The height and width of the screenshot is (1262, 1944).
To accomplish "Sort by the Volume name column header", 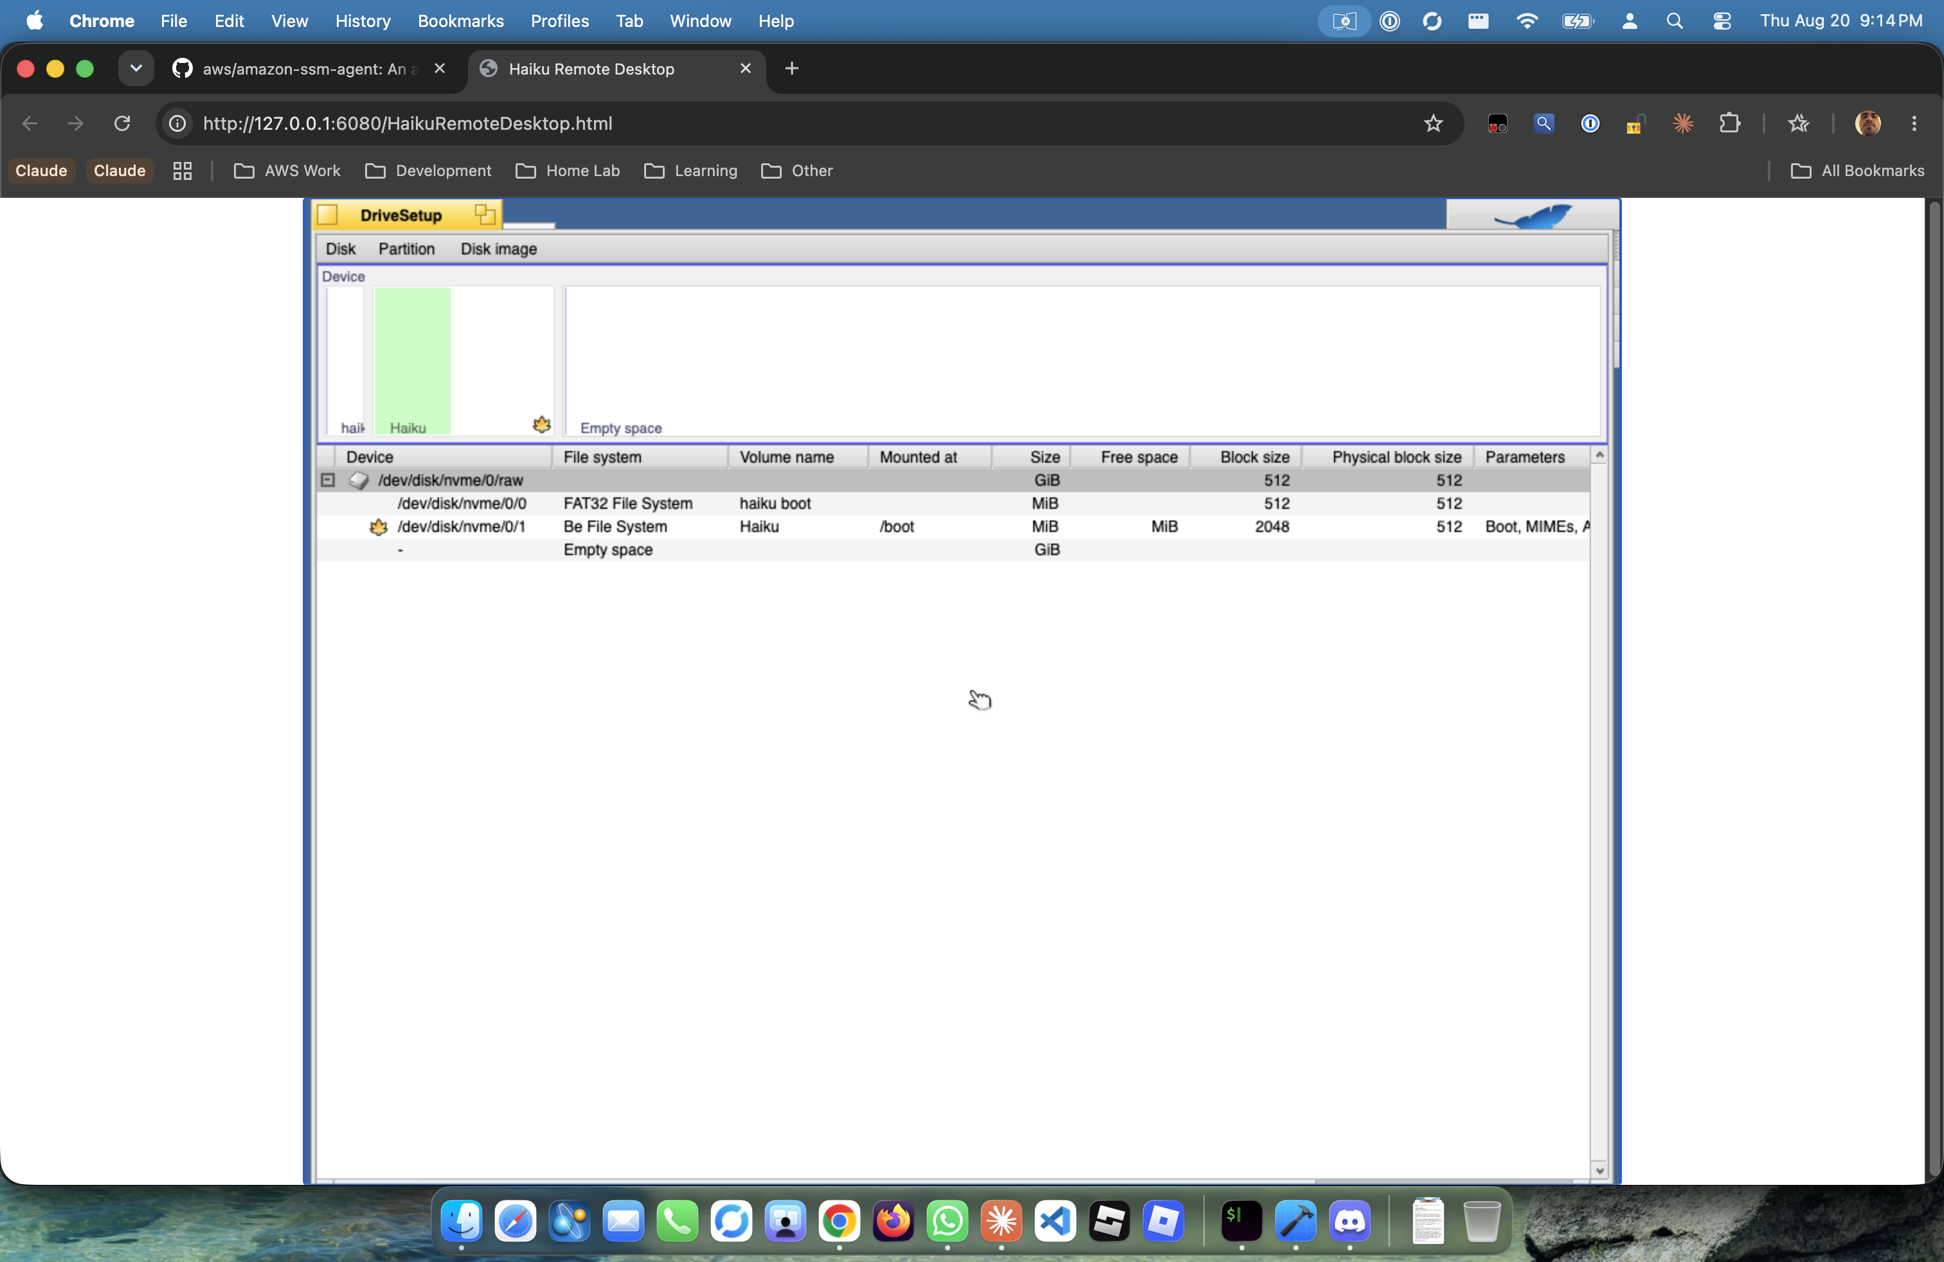I will point(798,457).
